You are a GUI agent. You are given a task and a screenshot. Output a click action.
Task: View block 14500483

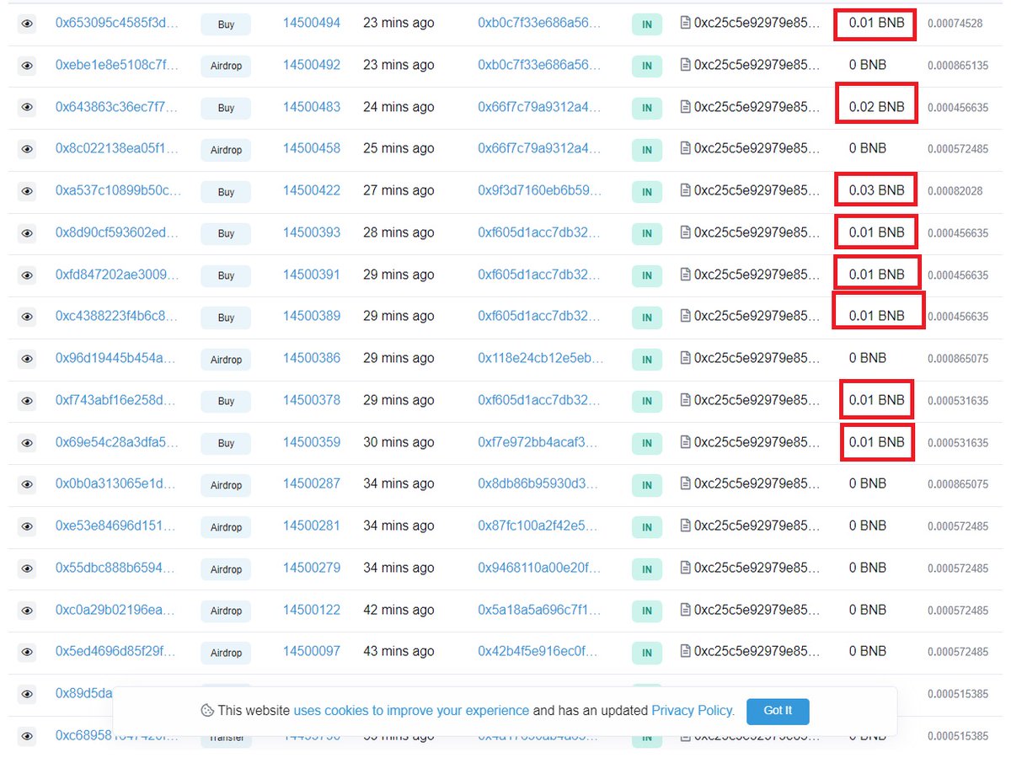click(x=312, y=107)
